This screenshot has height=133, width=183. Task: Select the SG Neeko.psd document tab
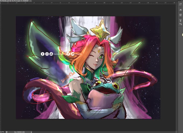15,1
